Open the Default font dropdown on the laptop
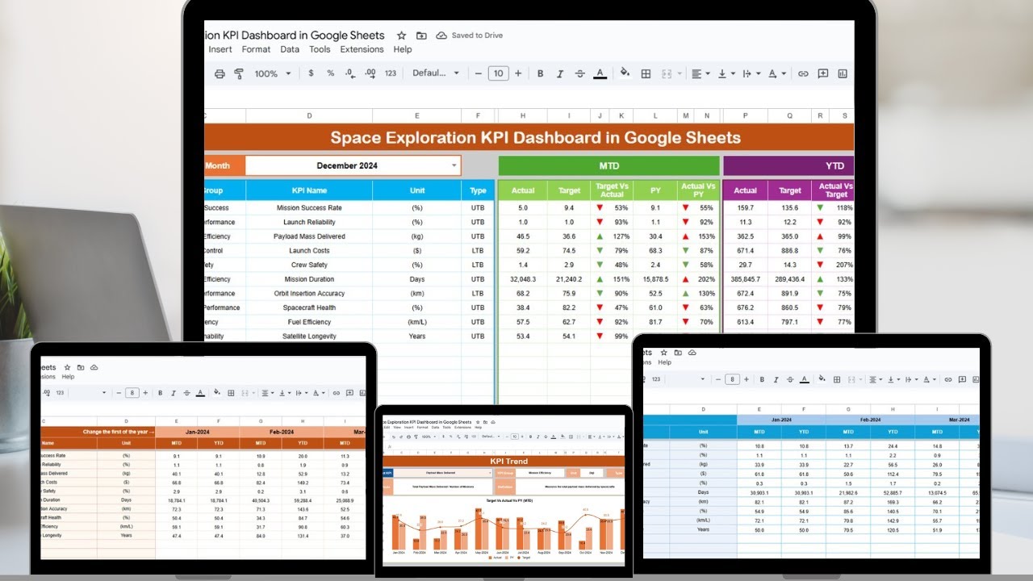The image size is (1033, 581). (436, 73)
